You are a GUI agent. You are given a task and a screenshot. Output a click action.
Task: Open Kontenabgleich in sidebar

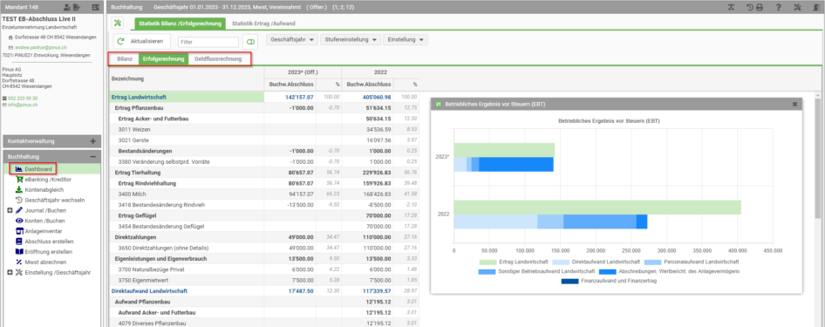click(x=44, y=189)
